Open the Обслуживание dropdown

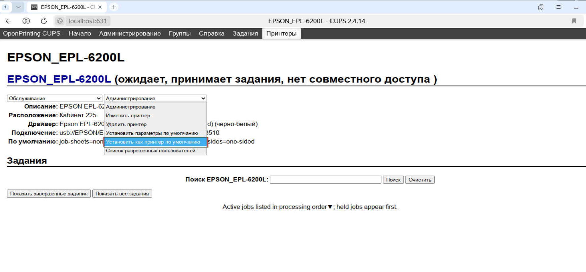(x=54, y=98)
